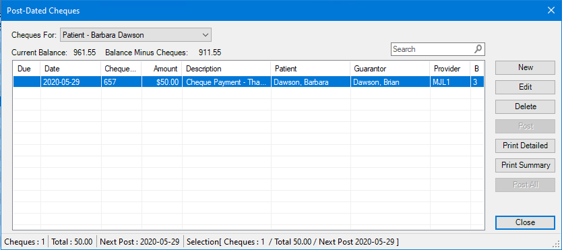
Task: Sort by the Date column header
Action: pyautogui.click(x=71, y=69)
